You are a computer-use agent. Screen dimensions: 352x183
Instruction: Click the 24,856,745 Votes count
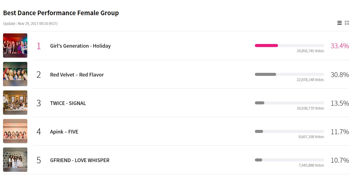(x=310, y=51)
